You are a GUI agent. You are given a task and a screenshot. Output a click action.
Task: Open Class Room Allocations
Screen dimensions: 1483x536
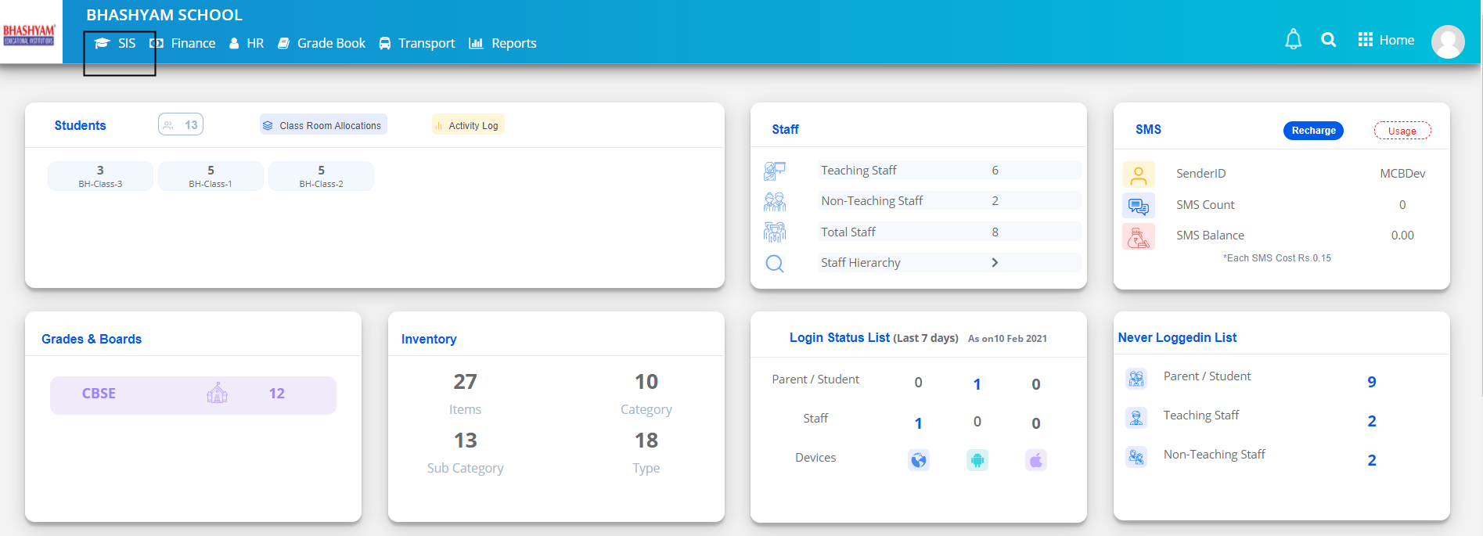click(x=323, y=125)
